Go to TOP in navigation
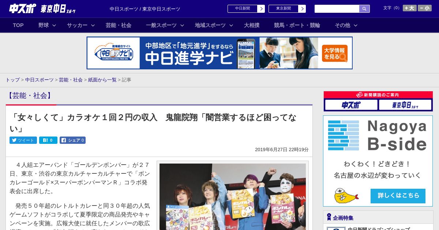The height and width of the screenshot is (230, 439). [x=18, y=25]
